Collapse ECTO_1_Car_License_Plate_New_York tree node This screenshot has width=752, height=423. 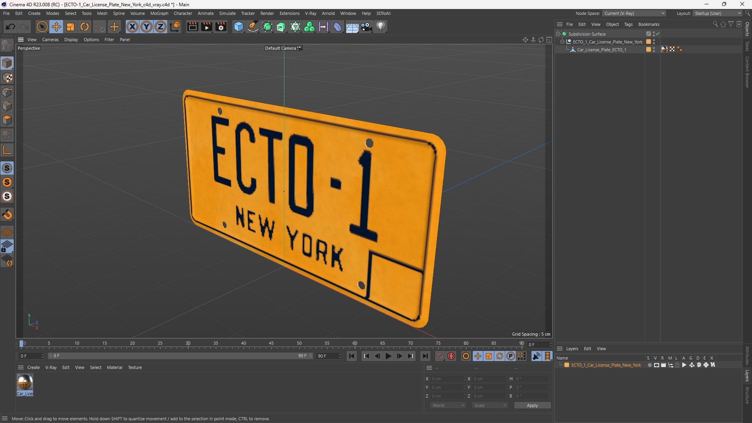click(x=562, y=42)
